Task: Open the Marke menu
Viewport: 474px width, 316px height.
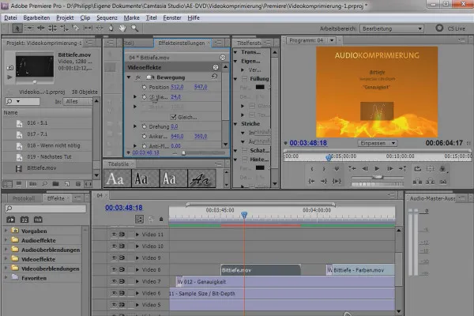Action: pos(132,18)
